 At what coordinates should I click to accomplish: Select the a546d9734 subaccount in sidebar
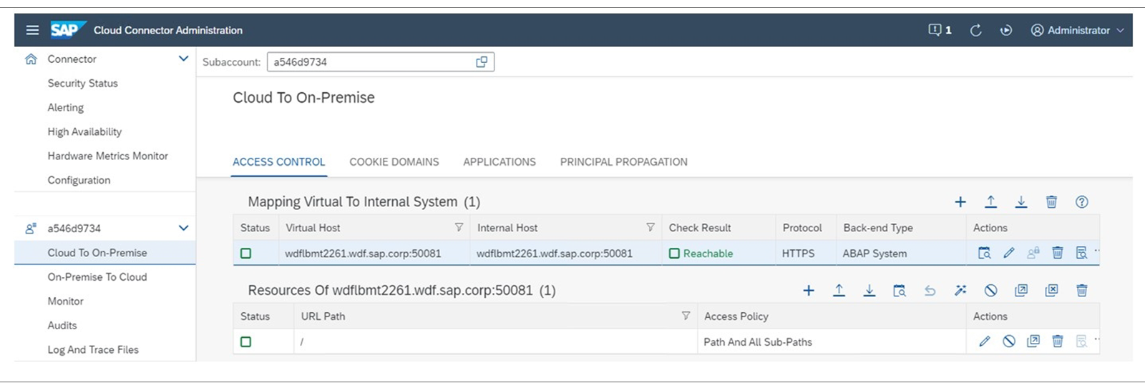[x=74, y=229]
